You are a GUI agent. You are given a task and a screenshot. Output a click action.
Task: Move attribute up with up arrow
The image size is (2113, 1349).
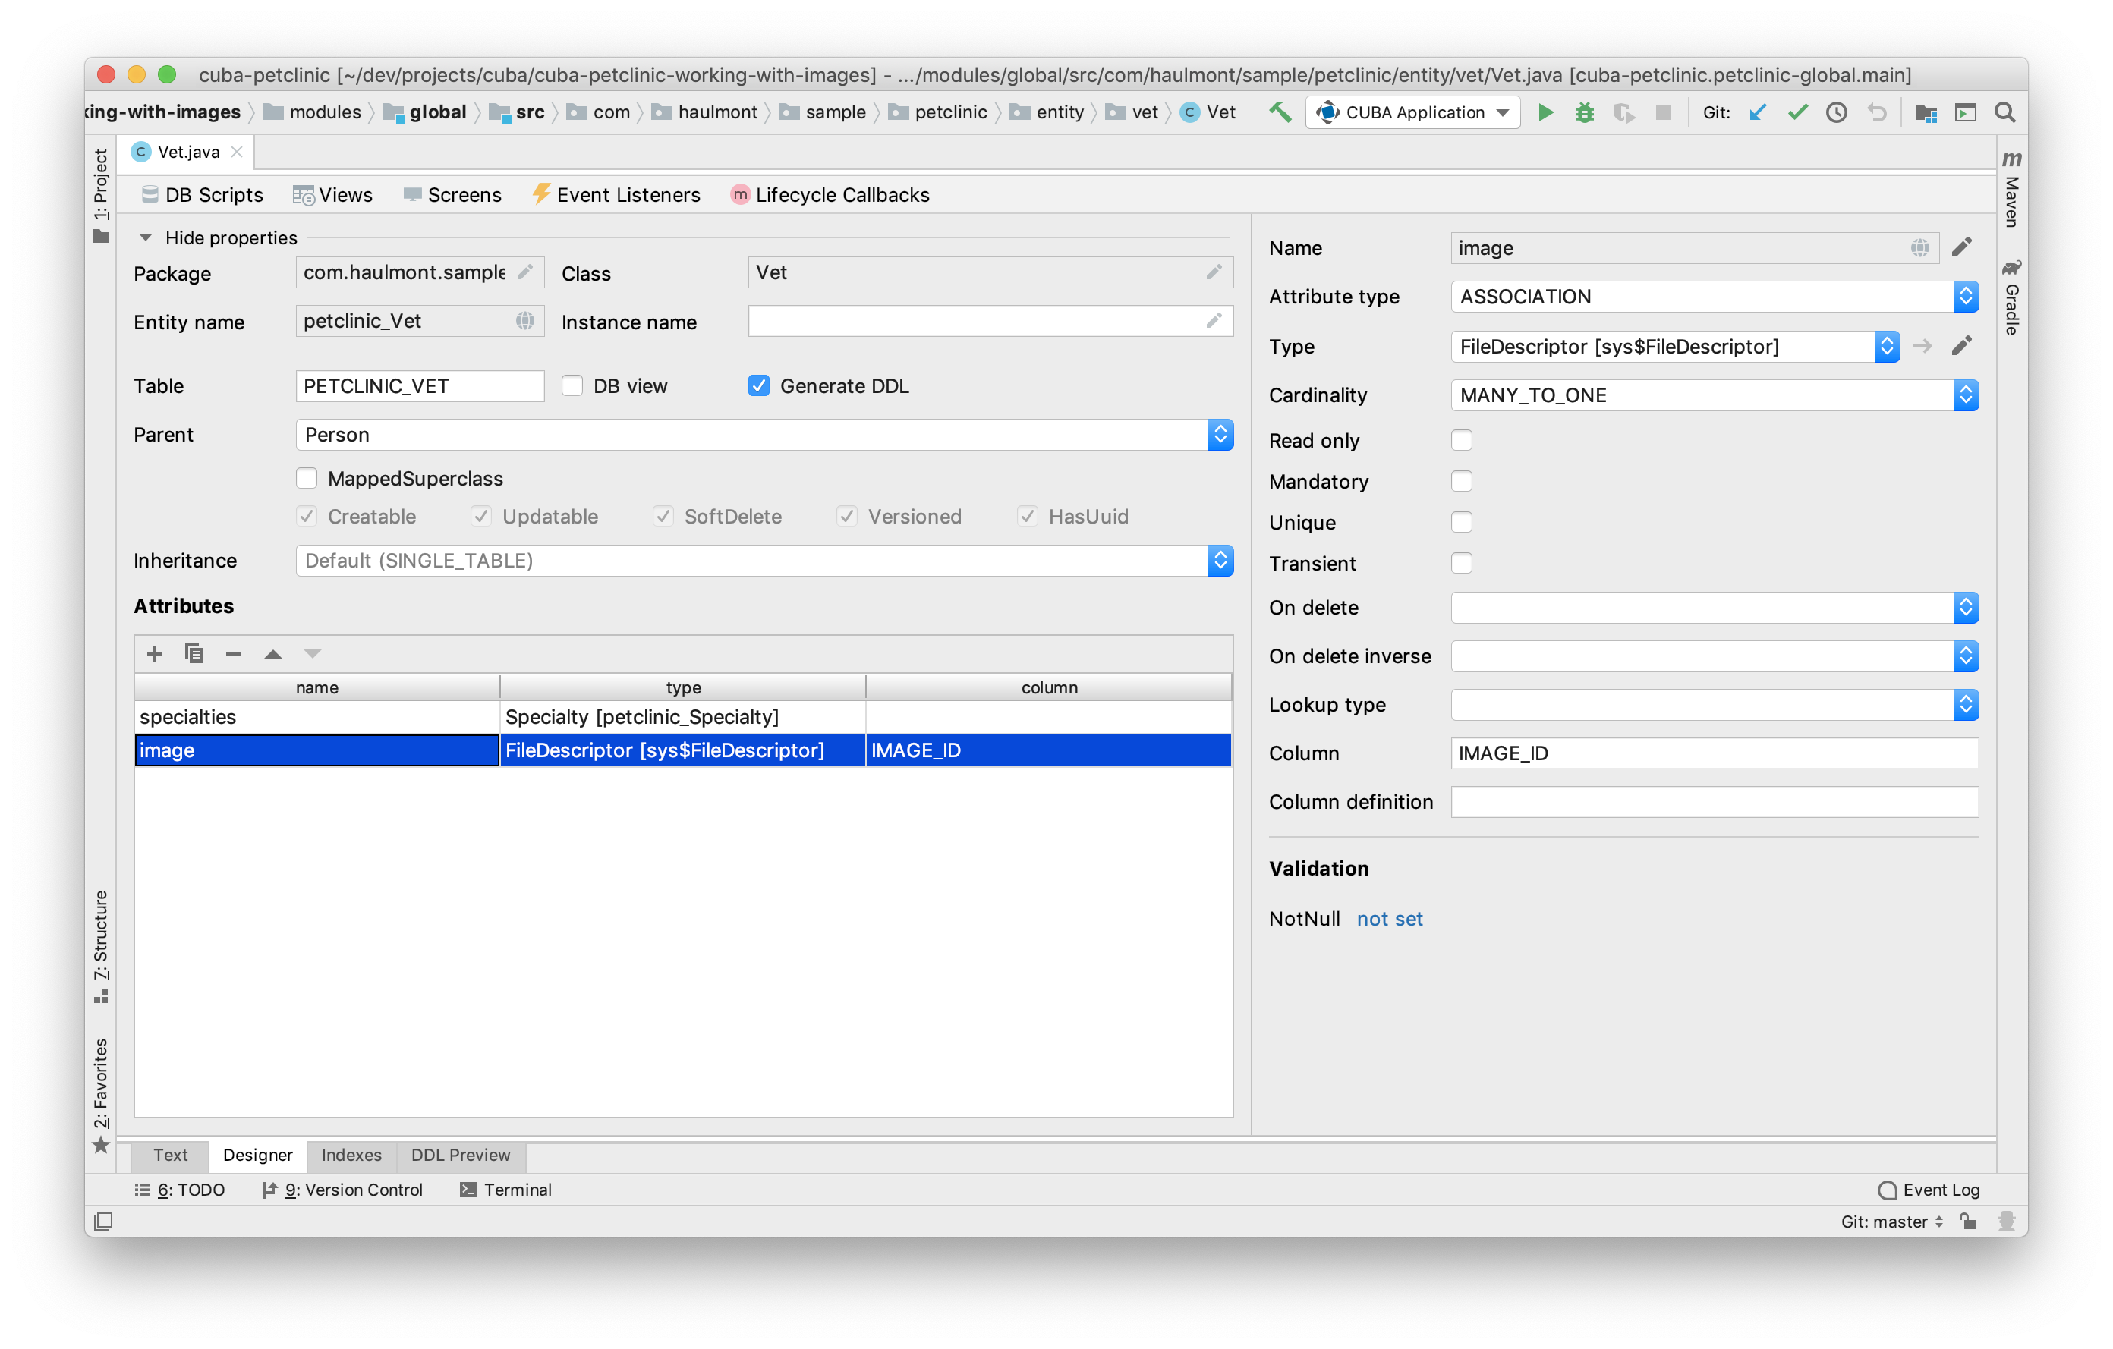[x=273, y=653]
